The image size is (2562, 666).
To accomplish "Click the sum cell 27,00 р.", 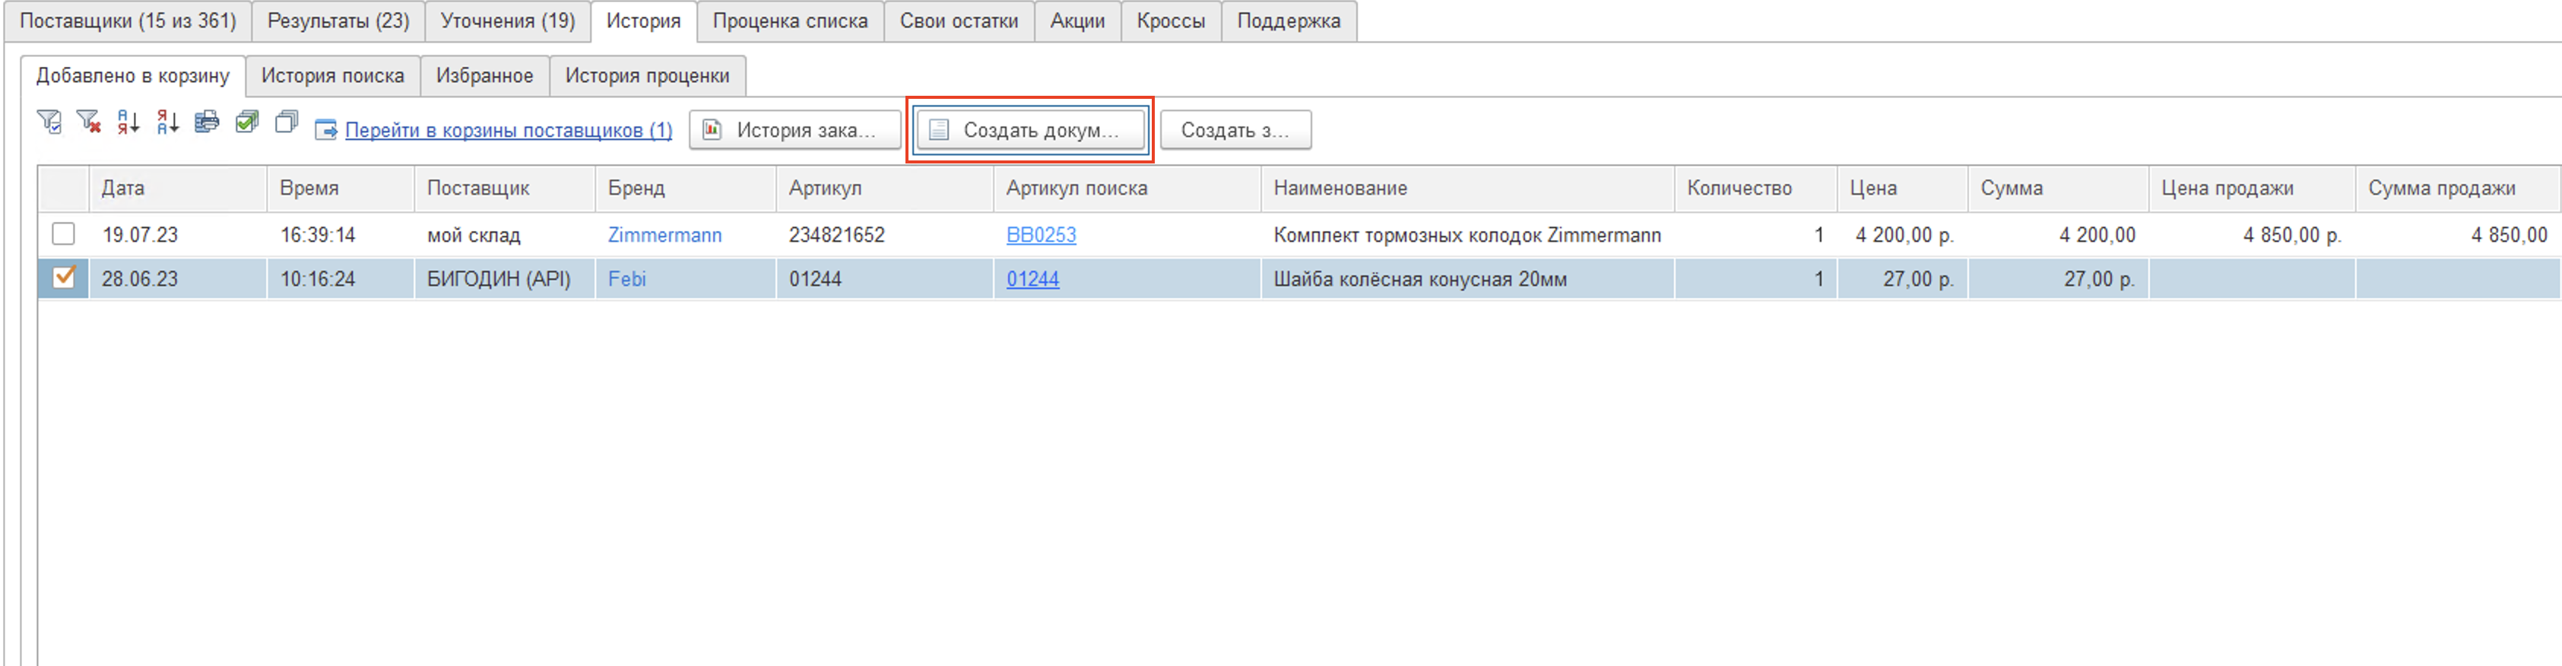I will 2058,279.
